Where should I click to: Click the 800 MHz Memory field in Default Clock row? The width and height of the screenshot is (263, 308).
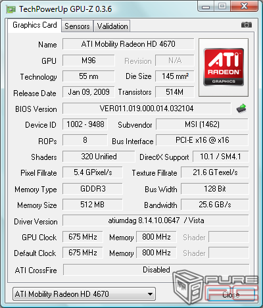tap(156, 253)
